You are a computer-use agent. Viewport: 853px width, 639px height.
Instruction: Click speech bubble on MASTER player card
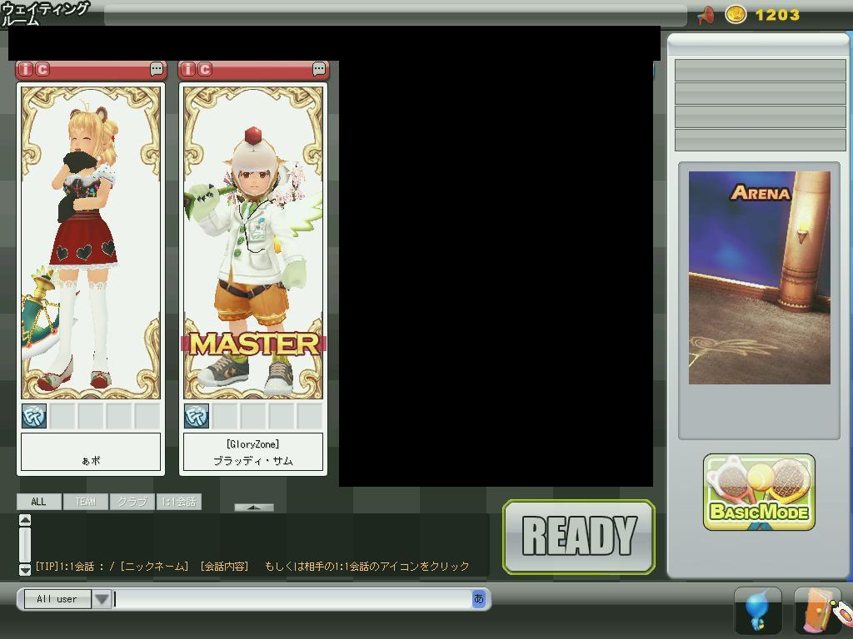(319, 69)
